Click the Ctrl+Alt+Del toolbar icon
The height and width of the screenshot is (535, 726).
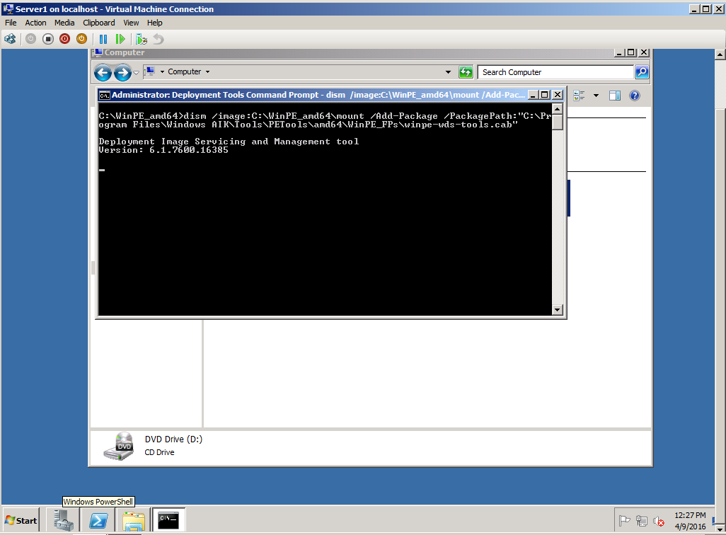(x=10, y=40)
